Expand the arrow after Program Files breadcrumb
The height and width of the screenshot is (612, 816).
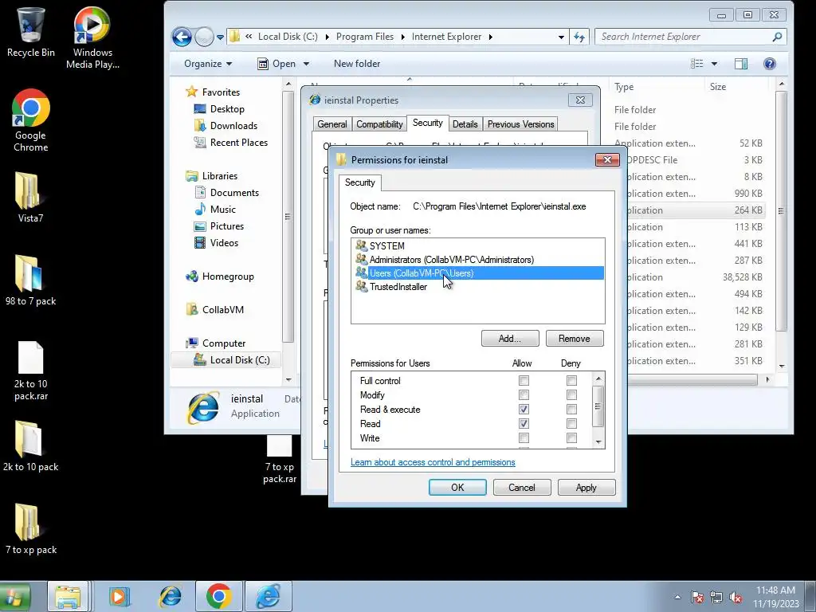point(402,37)
